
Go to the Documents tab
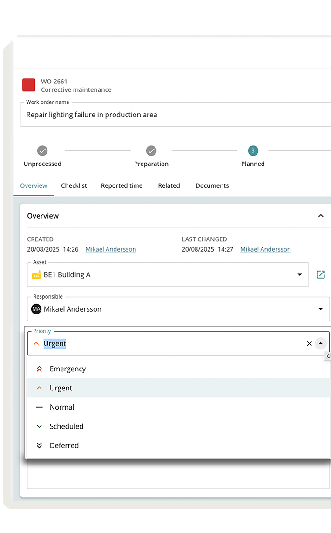click(x=212, y=185)
